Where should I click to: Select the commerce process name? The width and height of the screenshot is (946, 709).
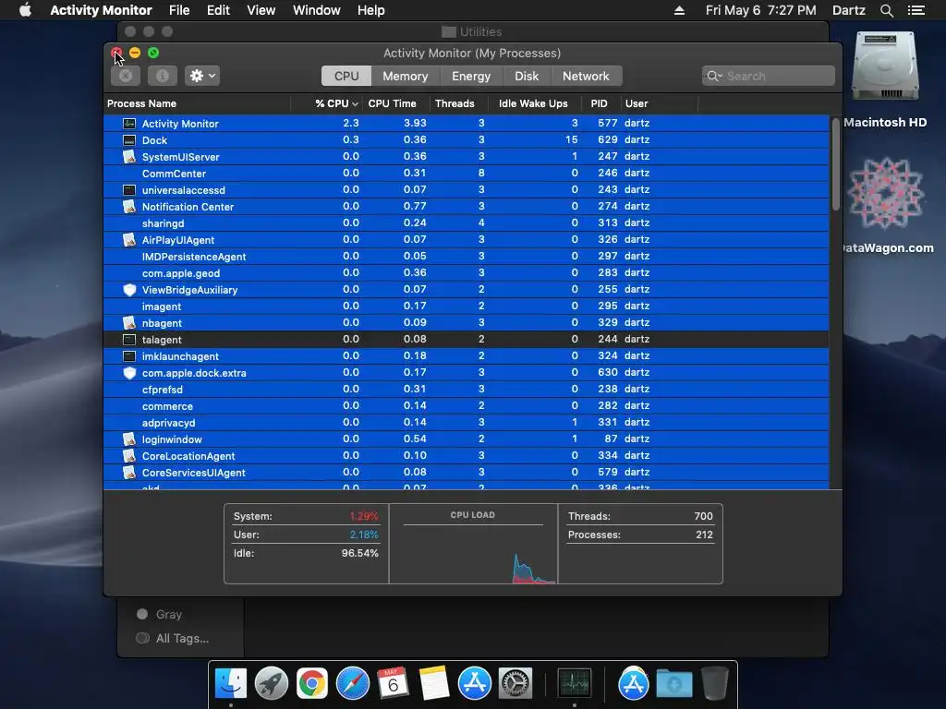167,406
